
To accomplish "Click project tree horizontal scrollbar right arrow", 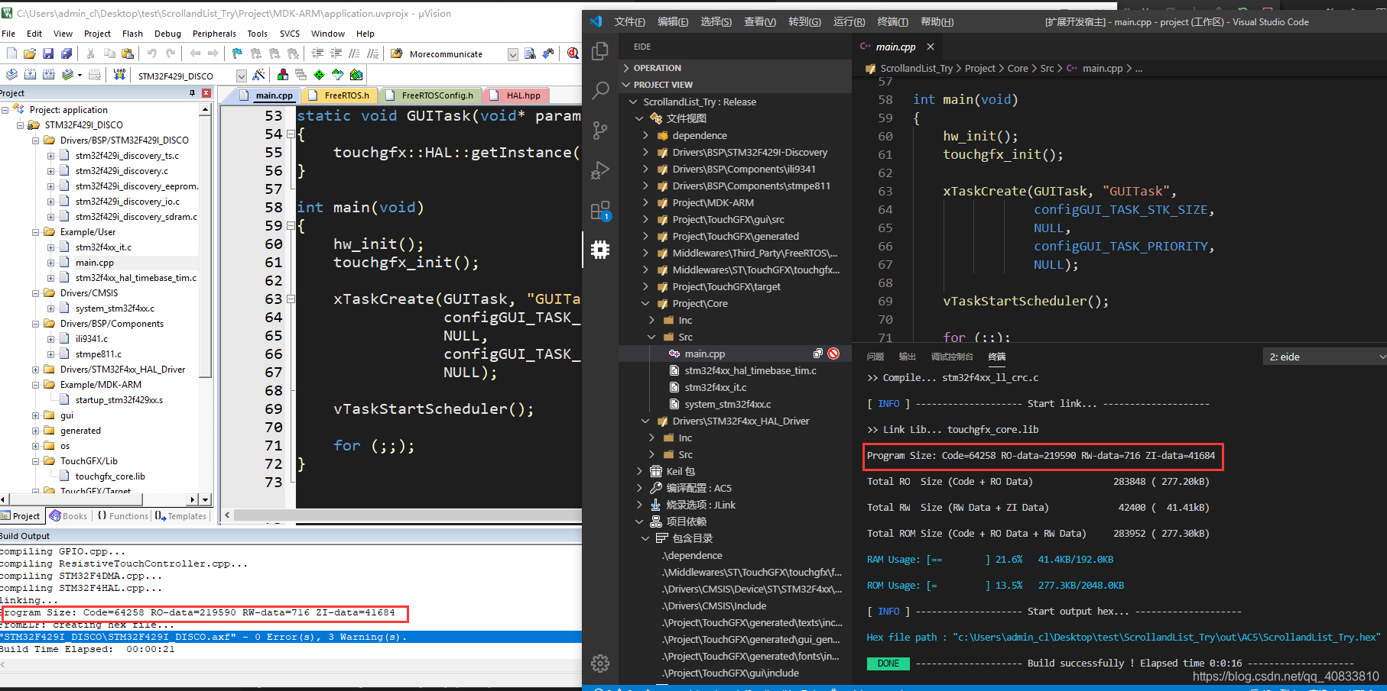I will [192, 499].
